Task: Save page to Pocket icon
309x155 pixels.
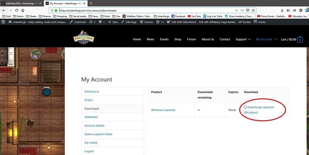Action: pos(248,11)
